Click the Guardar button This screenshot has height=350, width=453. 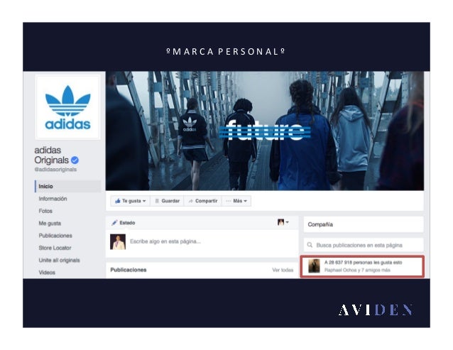168,201
